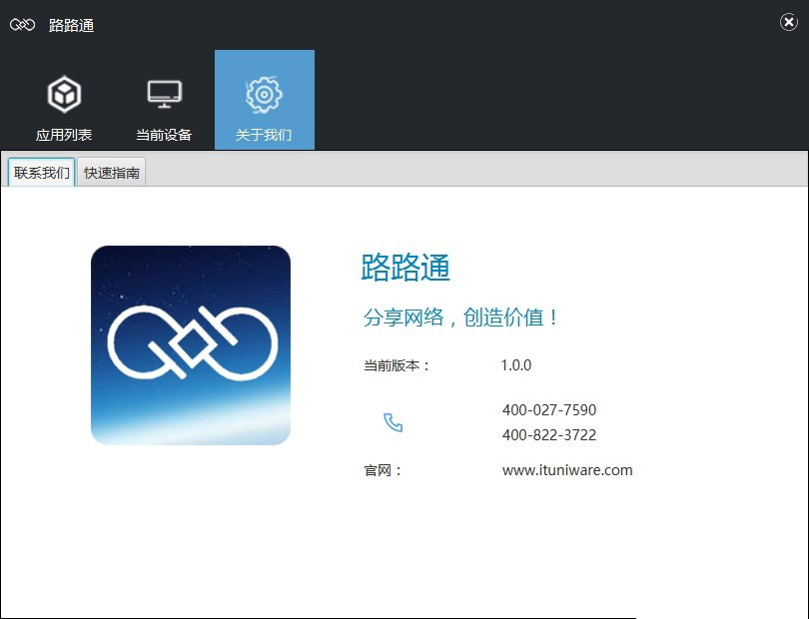Click the large blue 路路通 app logo
Viewport: 809px width, 619px height.
click(190, 343)
